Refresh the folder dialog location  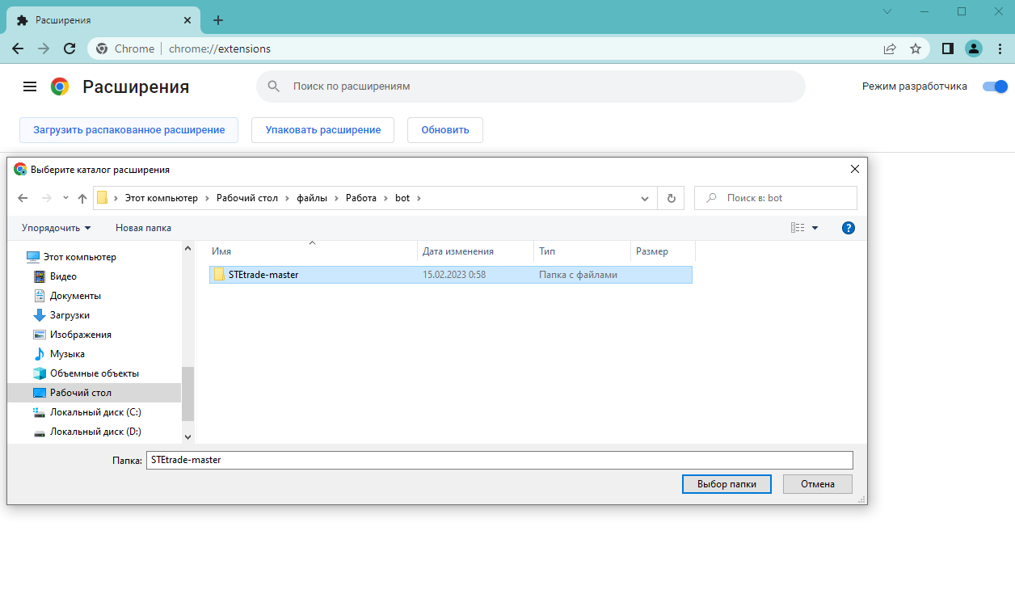click(x=671, y=198)
